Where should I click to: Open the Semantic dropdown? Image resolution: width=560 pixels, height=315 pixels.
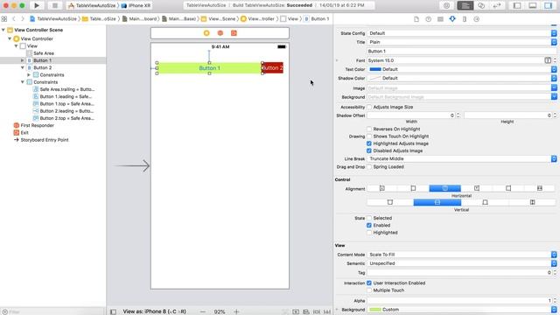tap(462, 263)
